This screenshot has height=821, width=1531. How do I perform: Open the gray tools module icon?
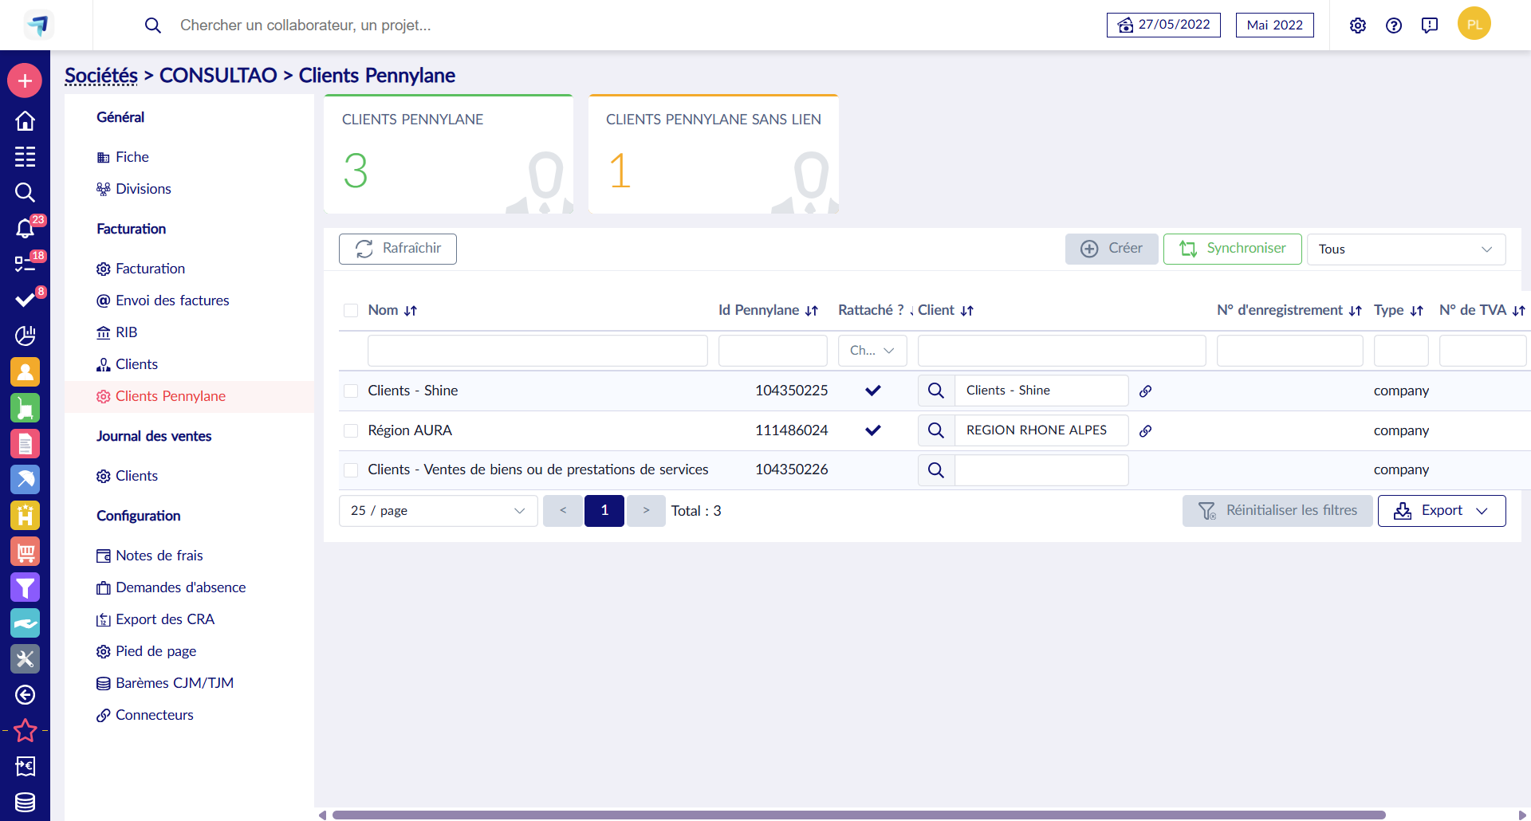click(25, 659)
